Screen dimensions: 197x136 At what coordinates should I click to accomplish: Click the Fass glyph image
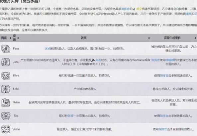6,49
